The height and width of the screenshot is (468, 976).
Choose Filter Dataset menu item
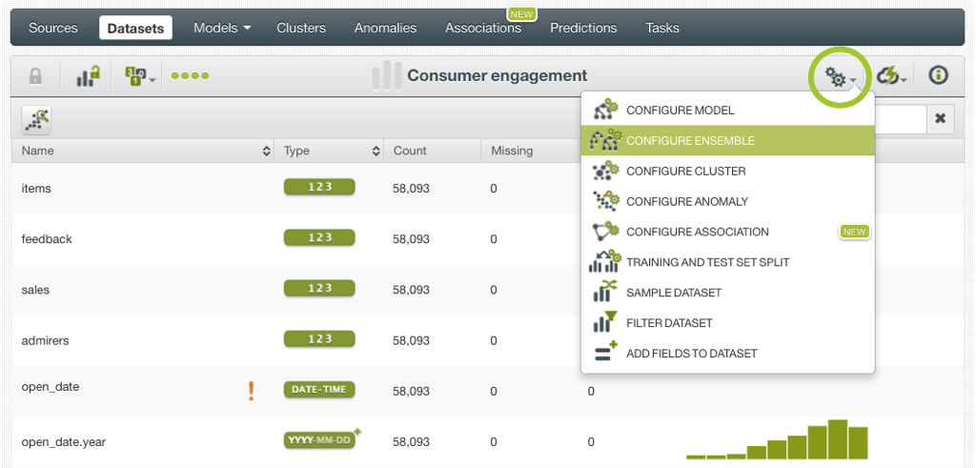tap(669, 323)
